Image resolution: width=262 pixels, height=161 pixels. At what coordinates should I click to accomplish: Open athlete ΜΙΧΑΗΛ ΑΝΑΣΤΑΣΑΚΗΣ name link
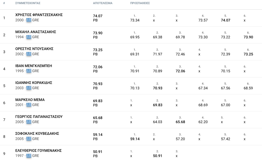pos(36,32)
